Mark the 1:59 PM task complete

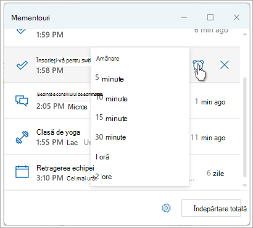tap(21, 31)
